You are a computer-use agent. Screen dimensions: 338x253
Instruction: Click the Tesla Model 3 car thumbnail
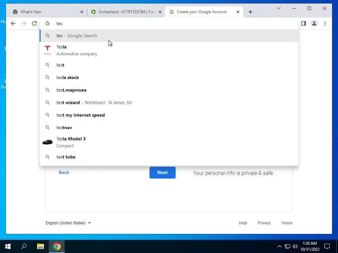pyautogui.click(x=48, y=142)
